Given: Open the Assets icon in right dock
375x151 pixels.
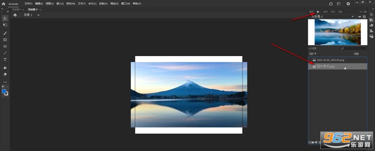Looking at the screenshot, I should [x=371, y=37].
